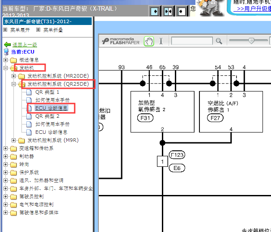Viewport: 271px width, 232px height.
Task: Expand the 驾驶信息和多媒体 node
Action: [5, 212]
